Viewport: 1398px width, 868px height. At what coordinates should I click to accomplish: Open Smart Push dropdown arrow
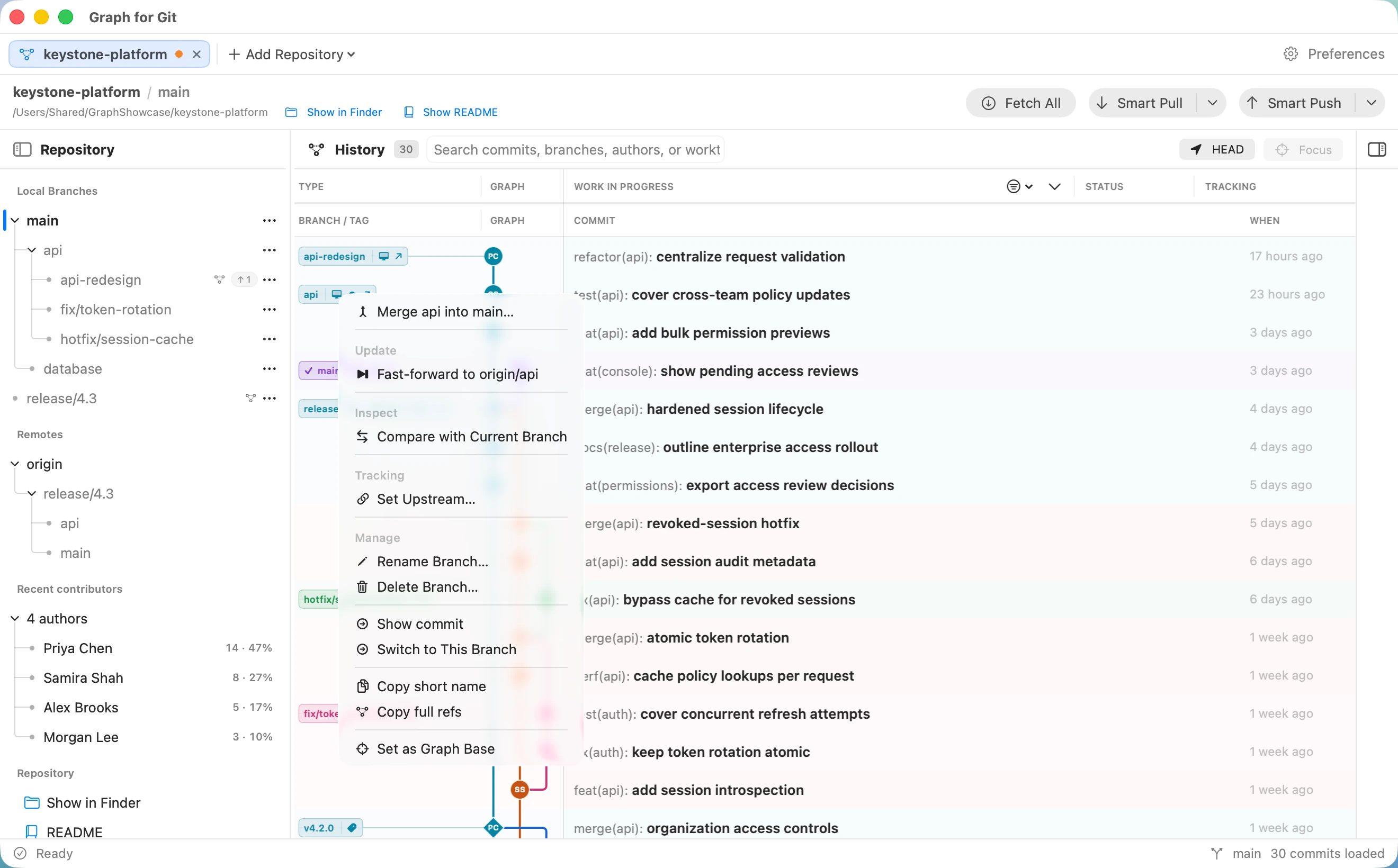coord(1370,103)
